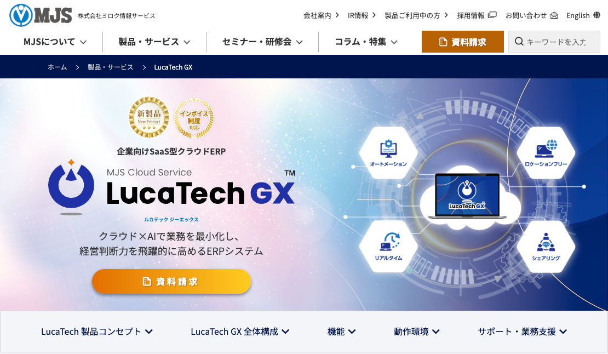Click the globe icon beside English
Viewport: 608px width, 354px height.
tap(596, 15)
